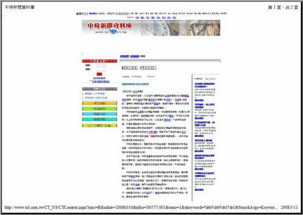Click the orange sidebar menu button
Screen dimensions: 303x215
coord(99,103)
